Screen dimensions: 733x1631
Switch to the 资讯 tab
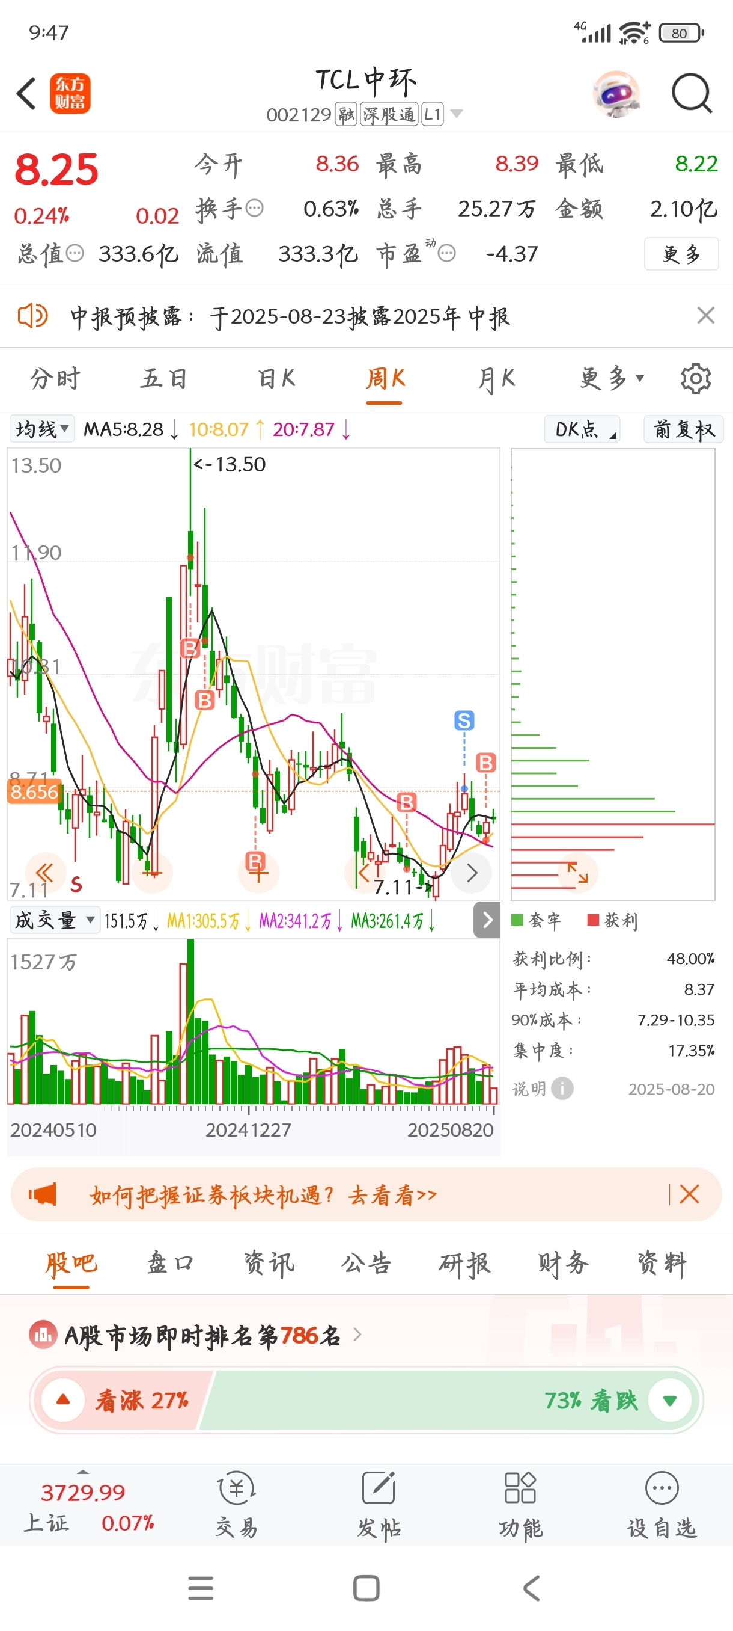click(269, 1264)
